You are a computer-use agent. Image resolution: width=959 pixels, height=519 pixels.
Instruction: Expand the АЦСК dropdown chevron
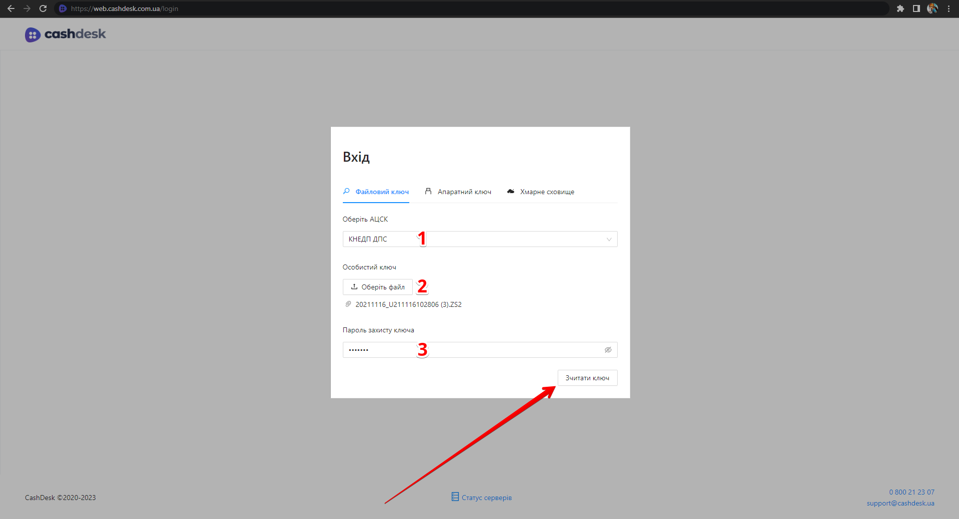[609, 240]
